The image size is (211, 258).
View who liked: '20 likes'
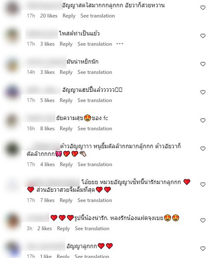49,16
